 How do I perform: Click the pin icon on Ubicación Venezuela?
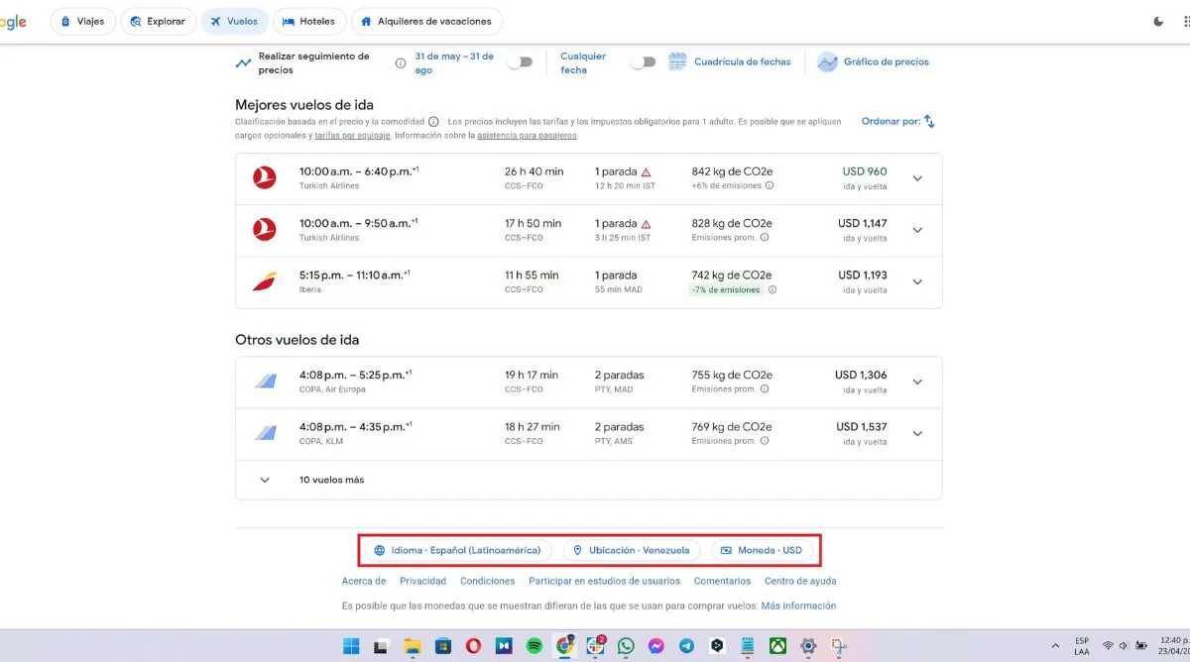point(577,549)
